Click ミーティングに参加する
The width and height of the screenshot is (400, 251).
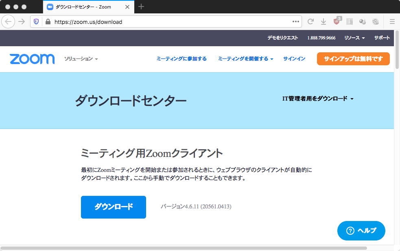point(181,59)
